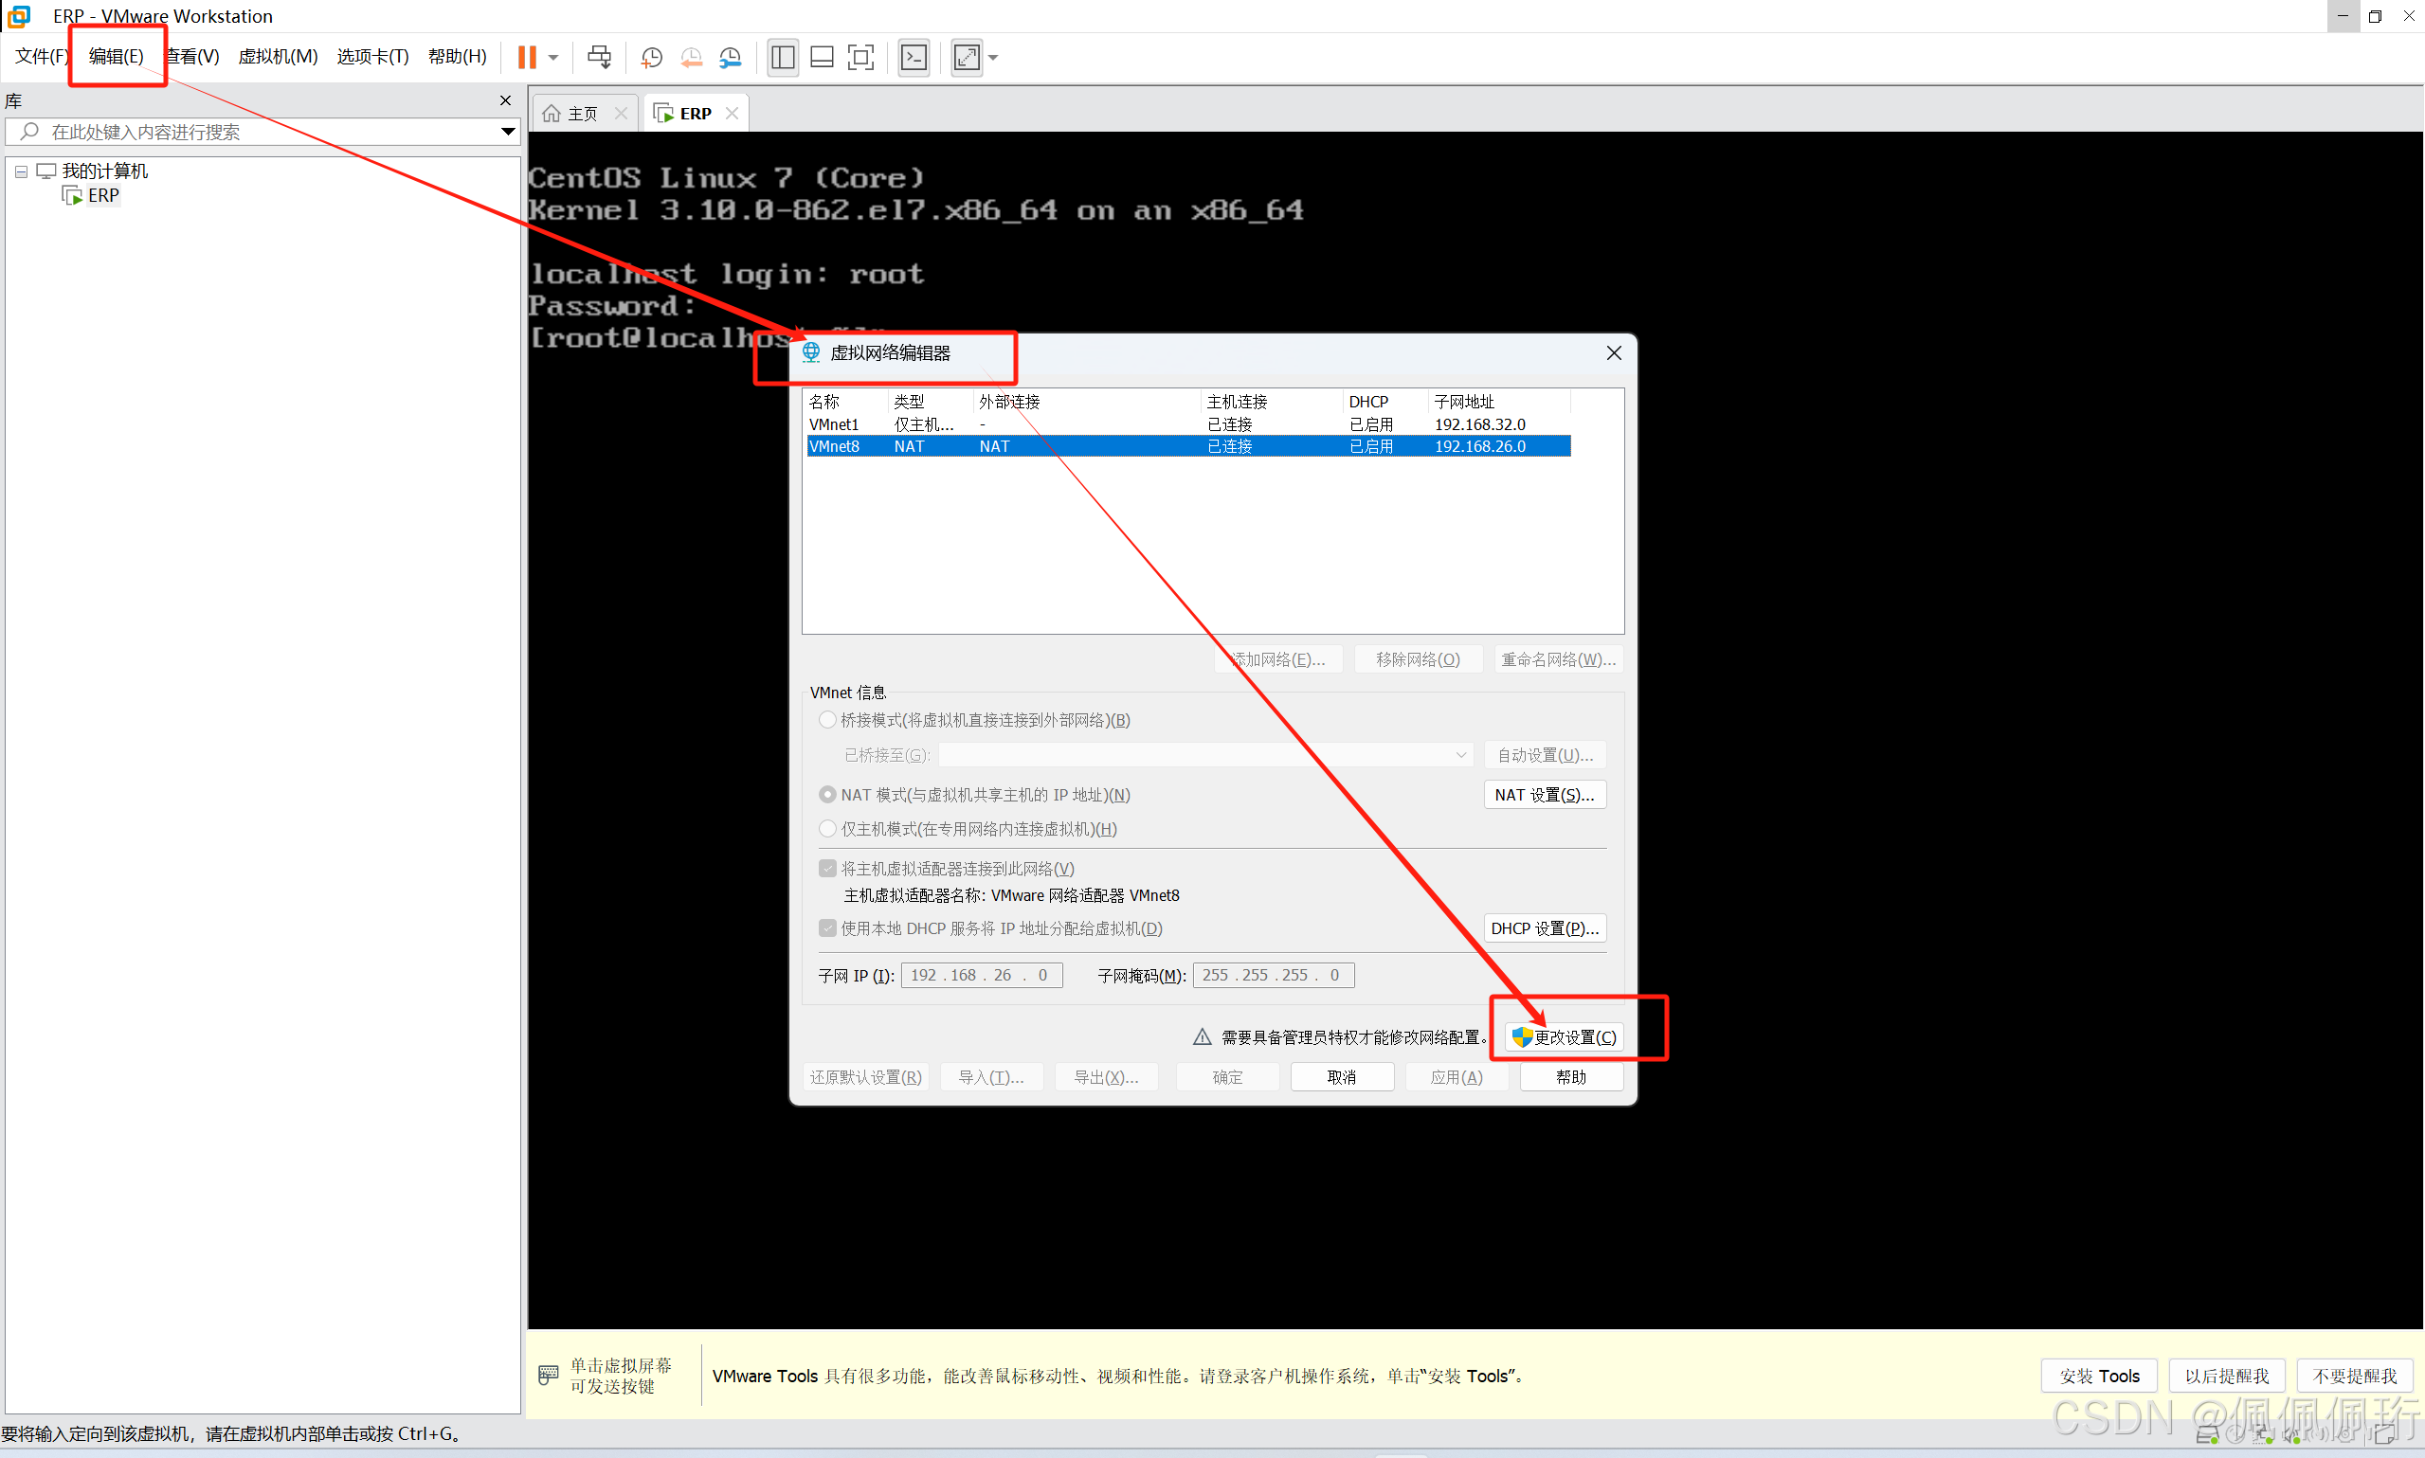
Task: Enter full screen mode icon
Action: 860,57
